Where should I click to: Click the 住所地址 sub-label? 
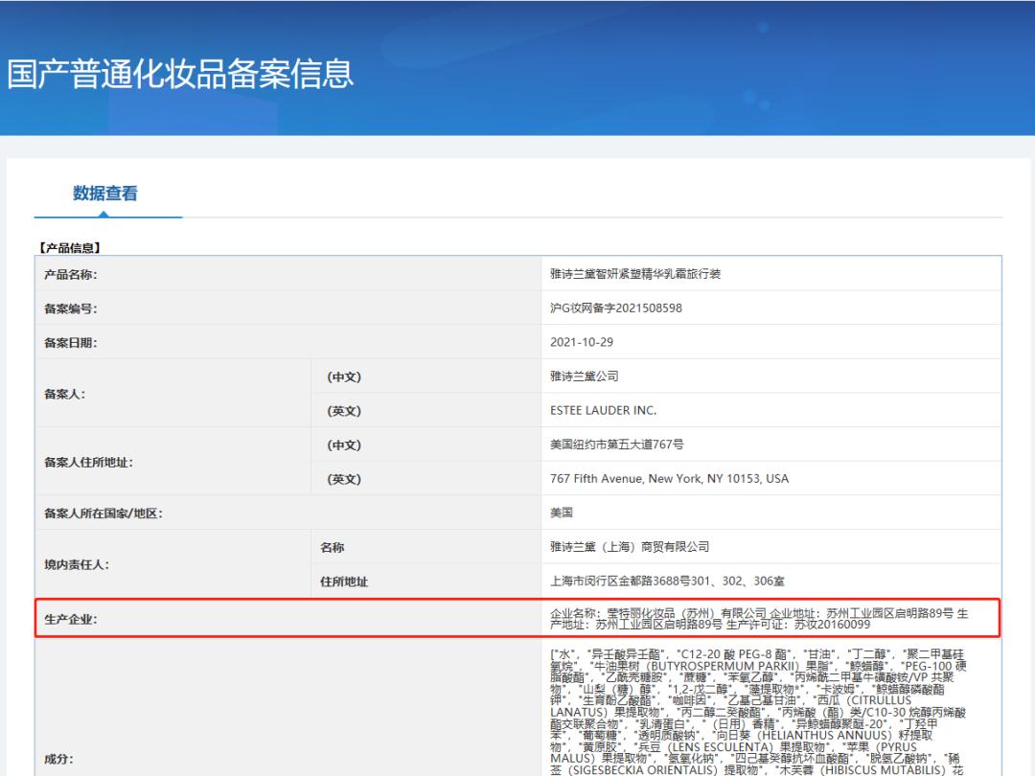[x=344, y=582]
